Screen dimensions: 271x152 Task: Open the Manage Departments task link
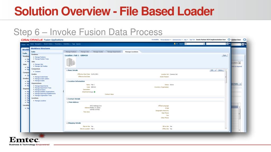click(42, 86)
